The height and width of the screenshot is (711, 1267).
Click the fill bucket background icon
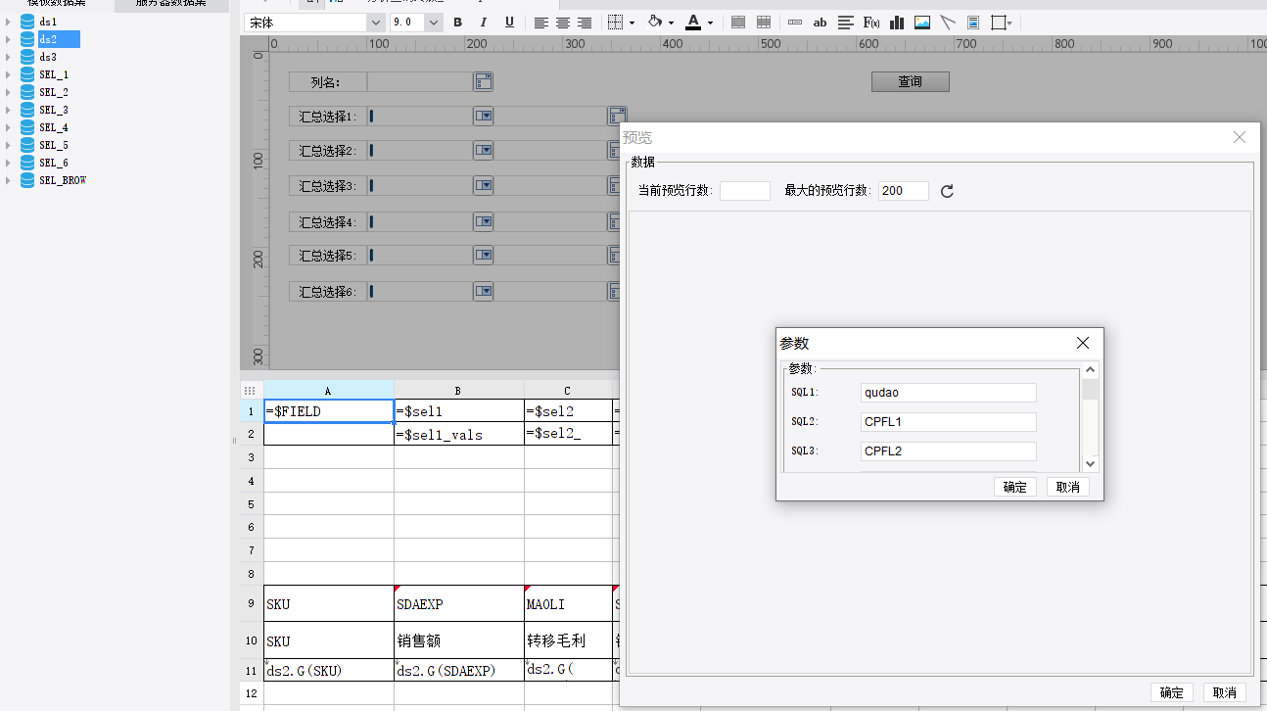pyautogui.click(x=655, y=23)
